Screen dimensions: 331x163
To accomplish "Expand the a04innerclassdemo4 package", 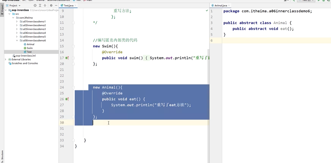I will pos(17,33).
